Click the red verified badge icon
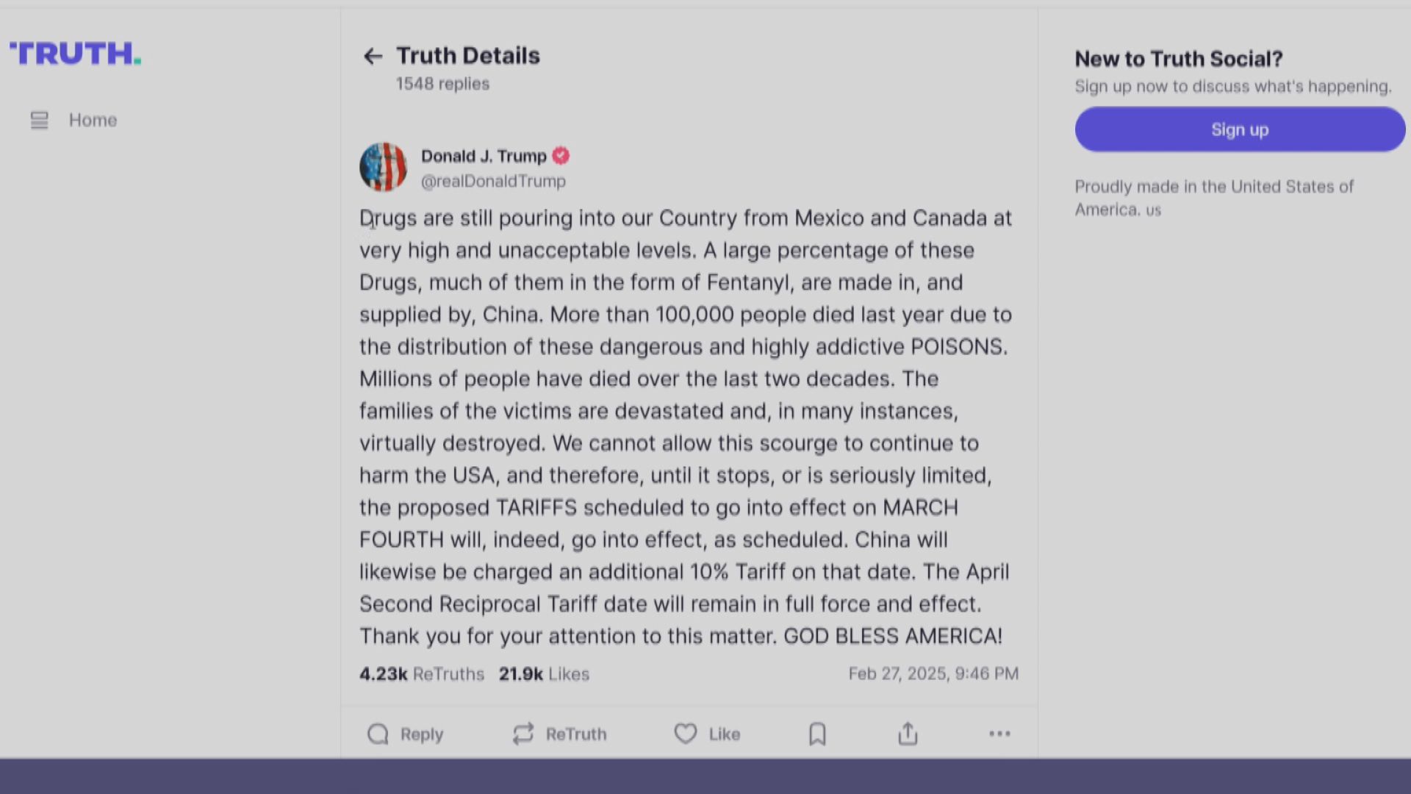This screenshot has height=794, width=1411. (561, 156)
